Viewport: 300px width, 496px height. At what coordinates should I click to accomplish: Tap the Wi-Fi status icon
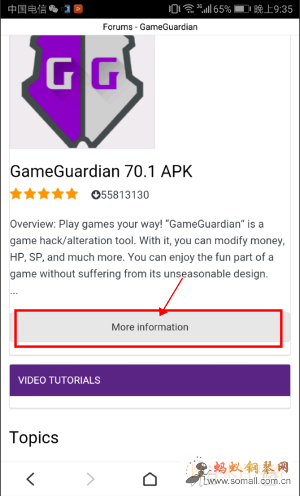point(189,9)
